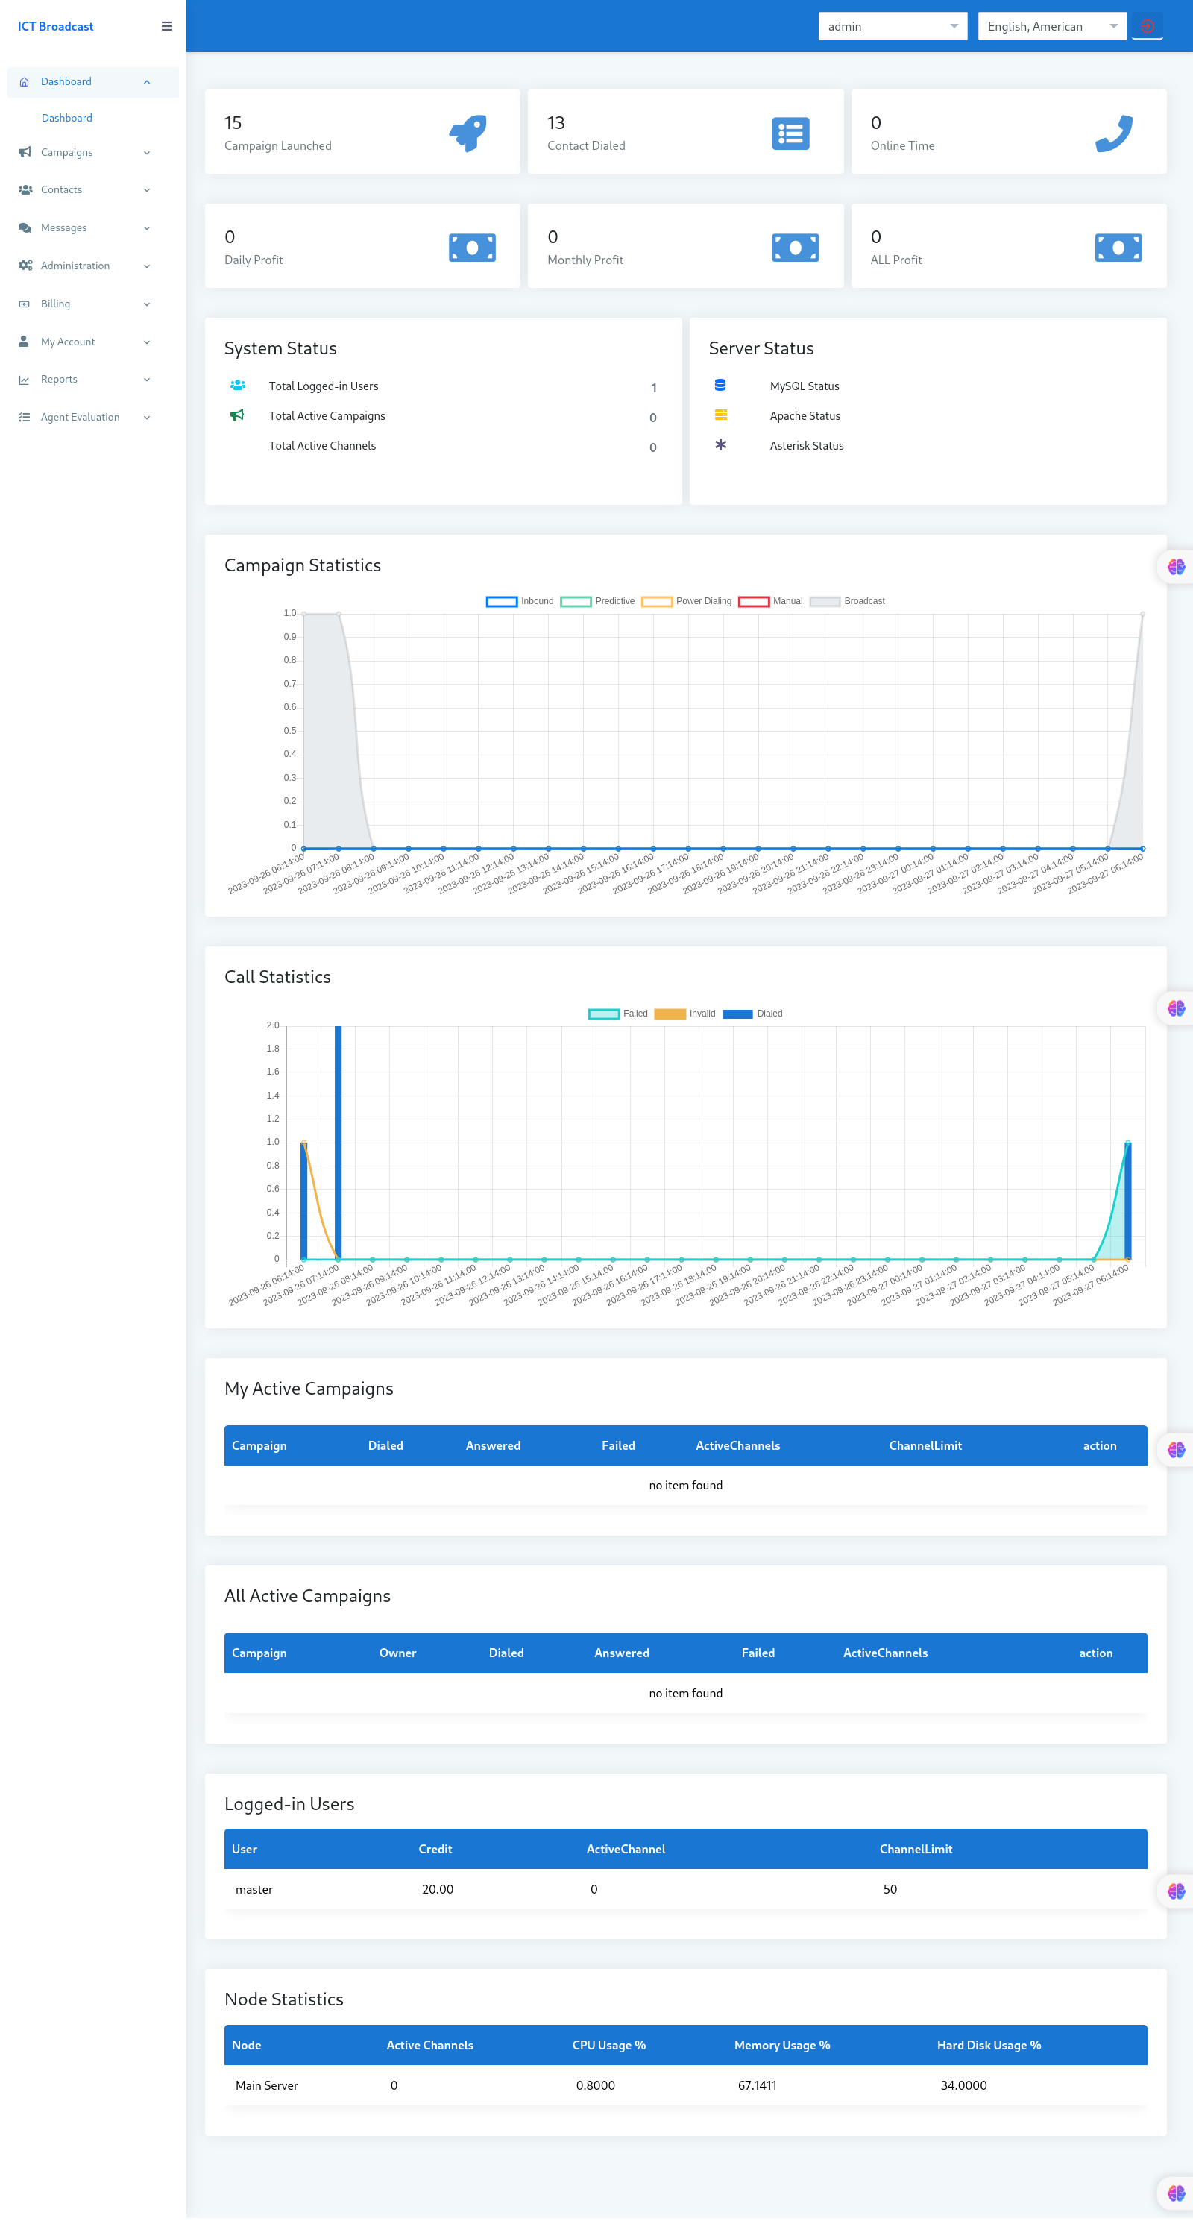Open the admin user dropdown

(893, 26)
